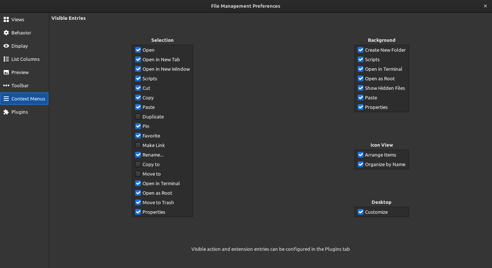Toggle Open as Root under Selection

[x=138, y=193]
